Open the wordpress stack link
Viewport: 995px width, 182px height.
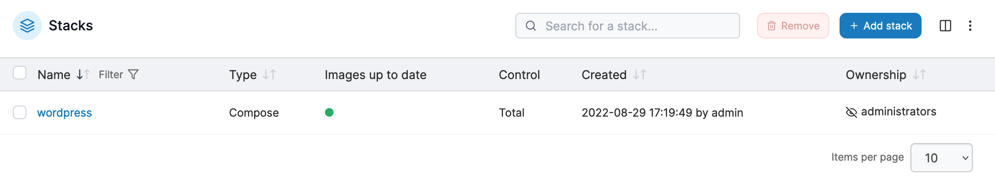[64, 113]
